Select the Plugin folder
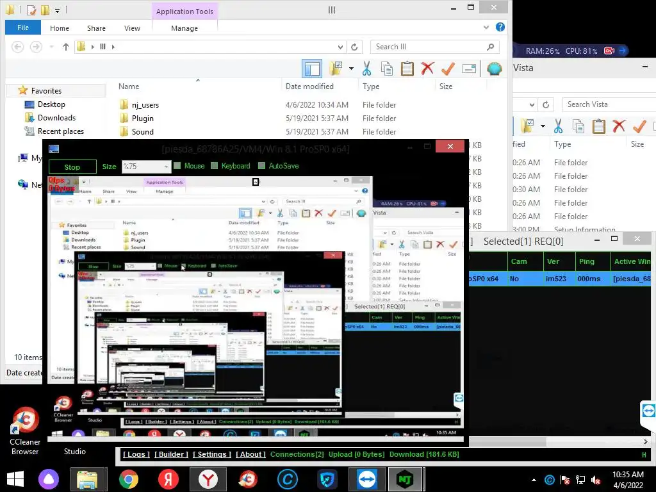This screenshot has width=656, height=492. click(x=143, y=119)
